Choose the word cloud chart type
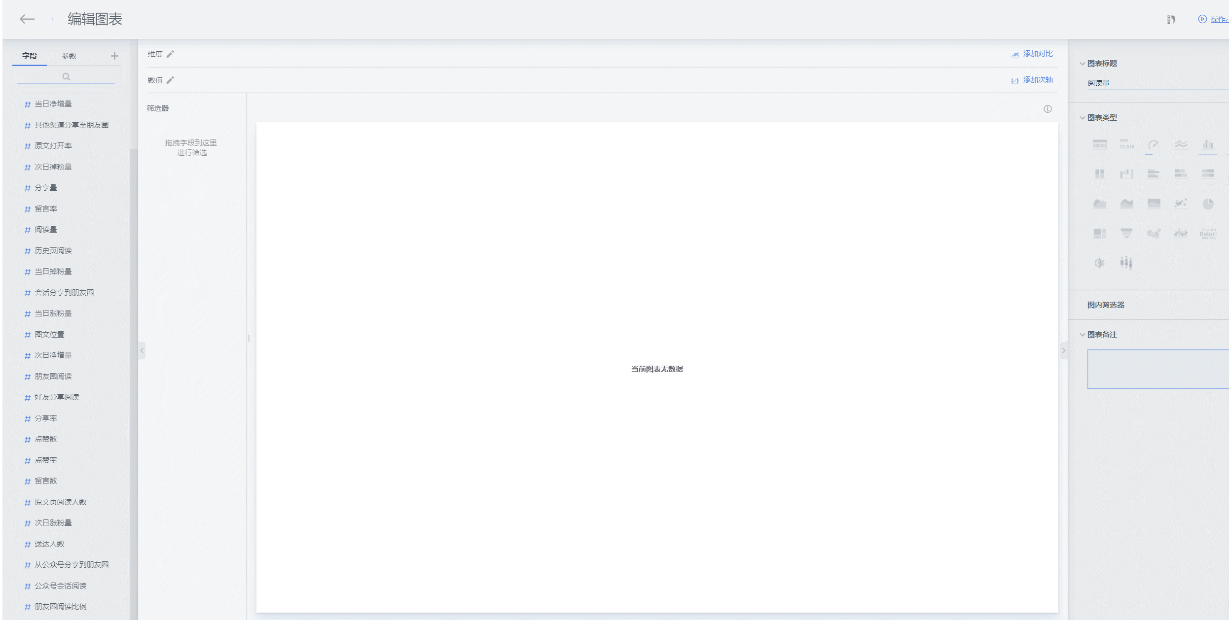 (1207, 233)
